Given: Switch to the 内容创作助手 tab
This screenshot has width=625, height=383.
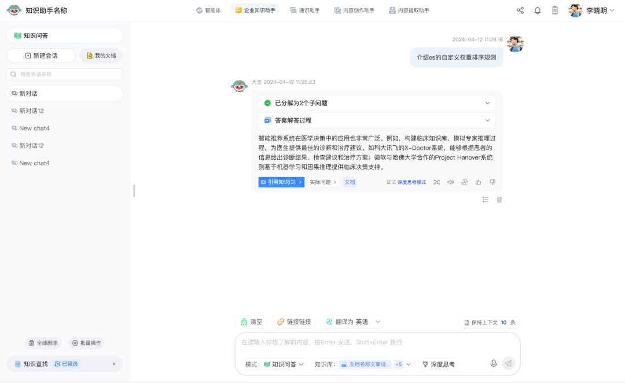Looking at the screenshot, I should click(x=354, y=10).
